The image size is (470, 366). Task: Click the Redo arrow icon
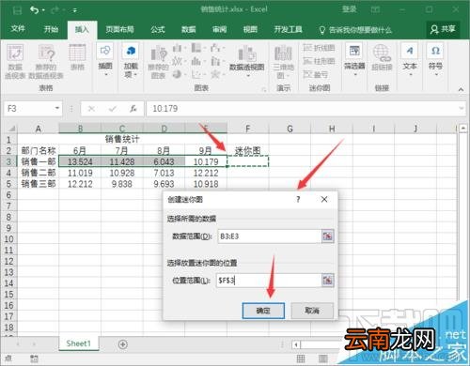click(55, 10)
